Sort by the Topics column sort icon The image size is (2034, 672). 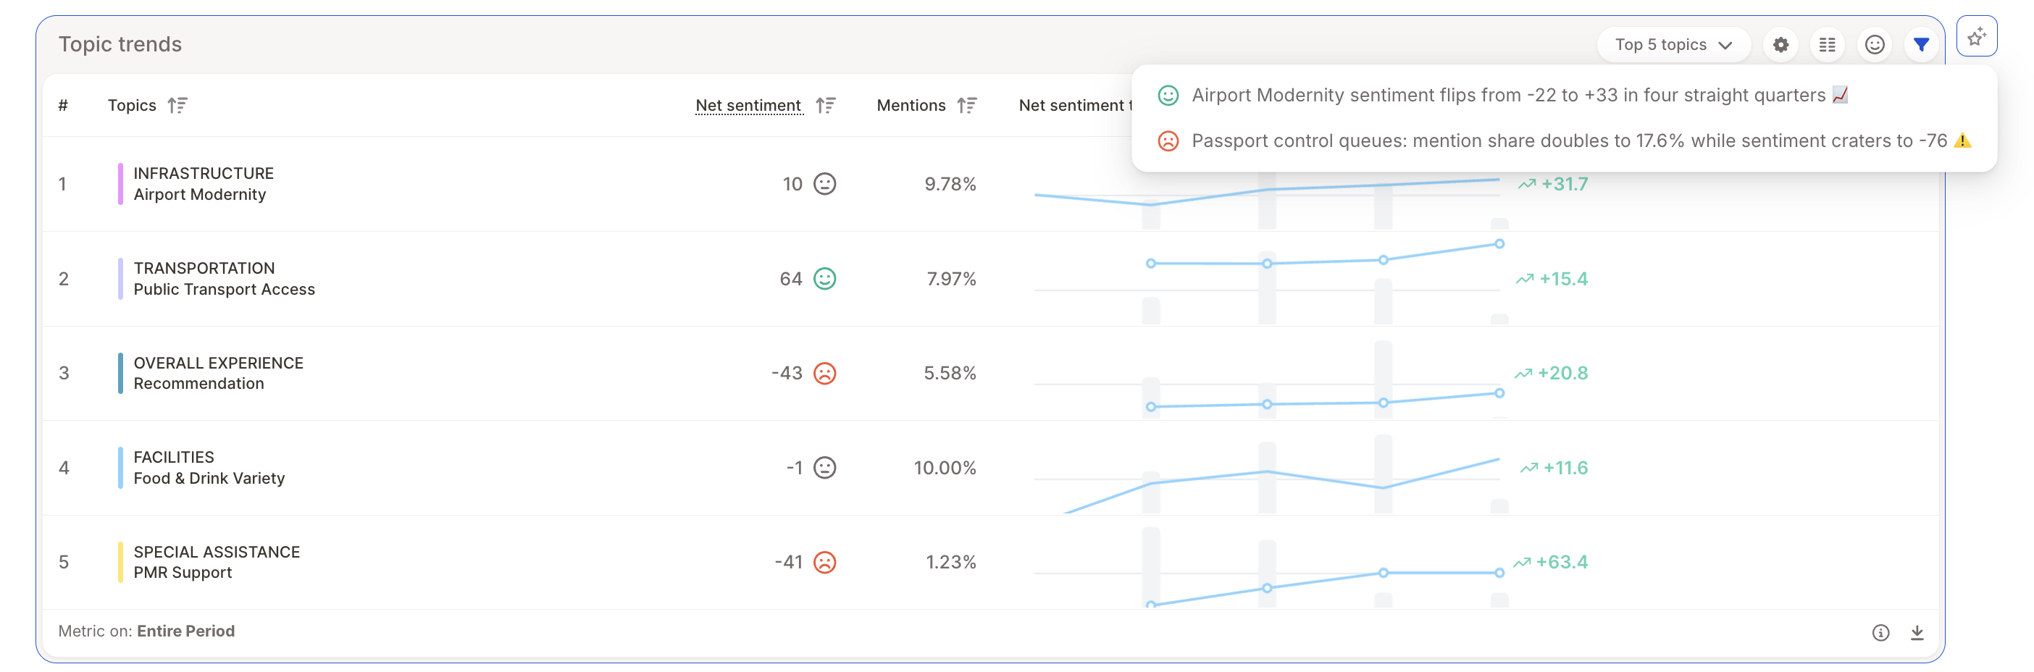(177, 105)
